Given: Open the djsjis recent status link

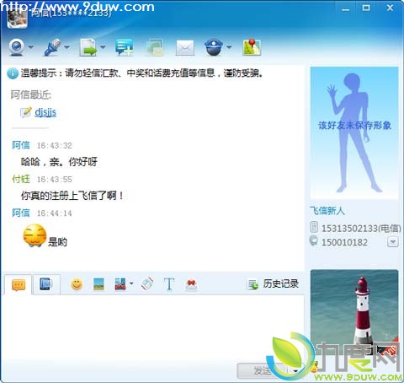Looking at the screenshot, I should [x=45, y=112].
